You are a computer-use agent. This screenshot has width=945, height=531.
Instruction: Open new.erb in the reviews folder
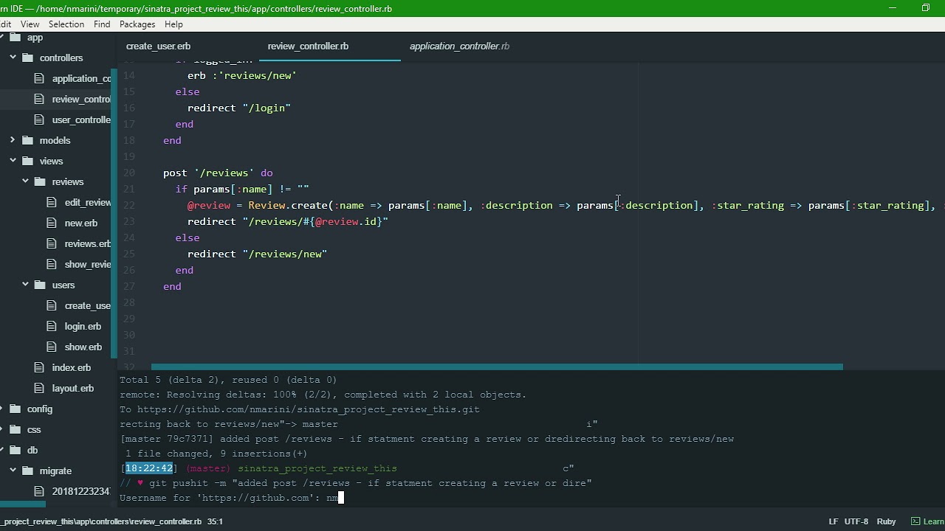click(81, 223)
